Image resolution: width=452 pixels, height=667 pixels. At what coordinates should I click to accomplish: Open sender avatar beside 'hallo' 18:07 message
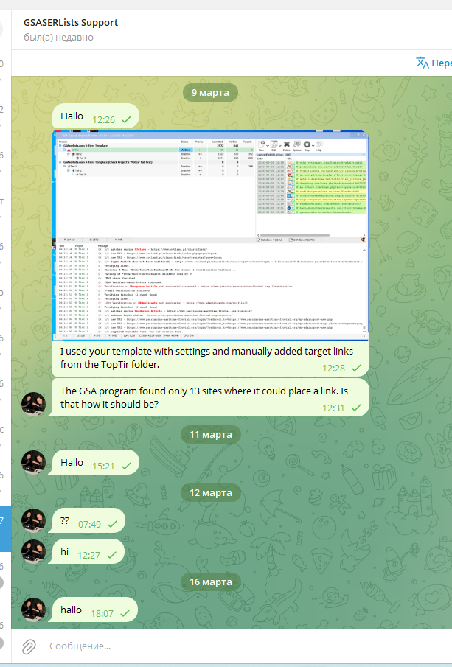pos(34,609)
